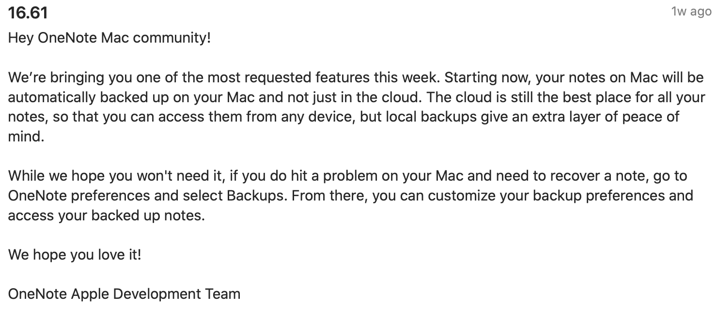Click the phrase 'The cloud is still'

coord(485,97)
